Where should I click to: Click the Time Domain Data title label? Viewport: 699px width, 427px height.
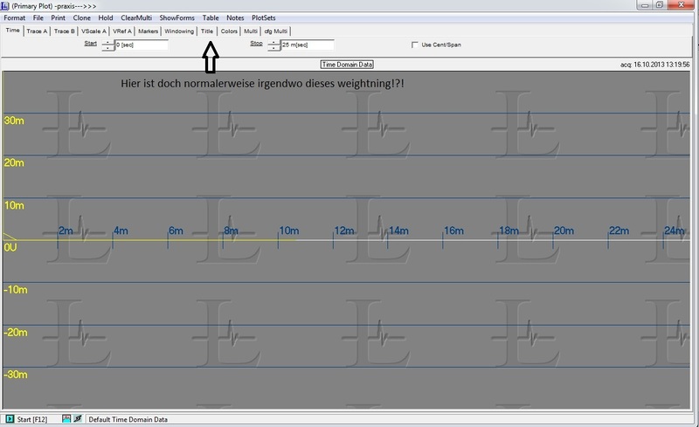pos(348,65)
